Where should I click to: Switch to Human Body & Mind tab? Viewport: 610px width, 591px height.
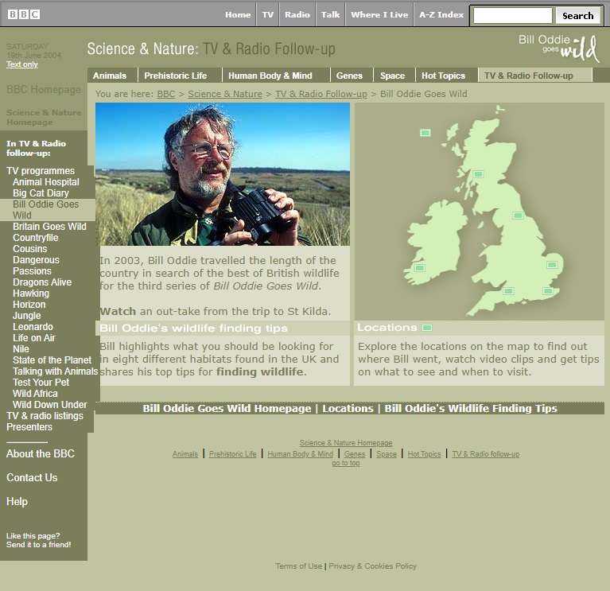click(x=270, y=76)
